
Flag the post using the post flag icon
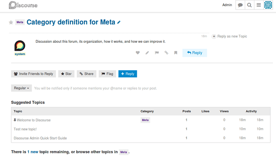coord(157,53)
